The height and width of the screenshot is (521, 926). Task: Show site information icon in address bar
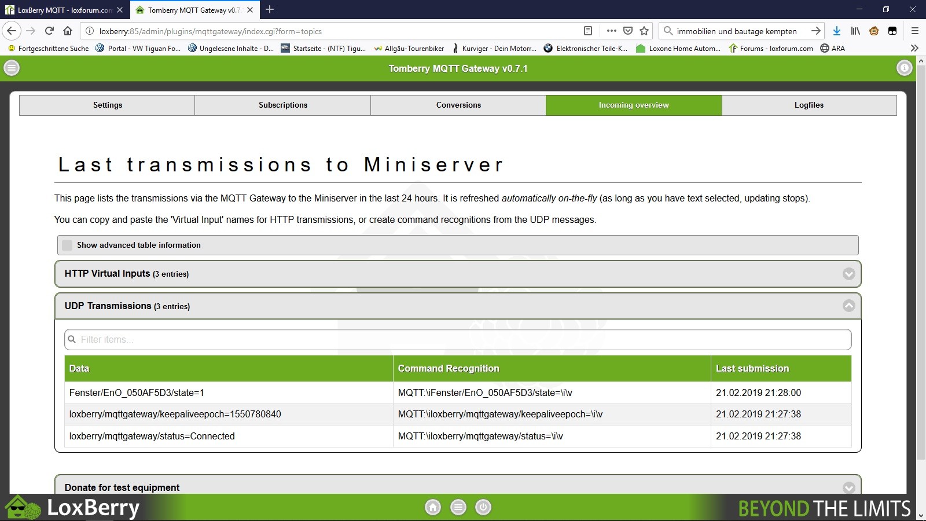[90, 31]
